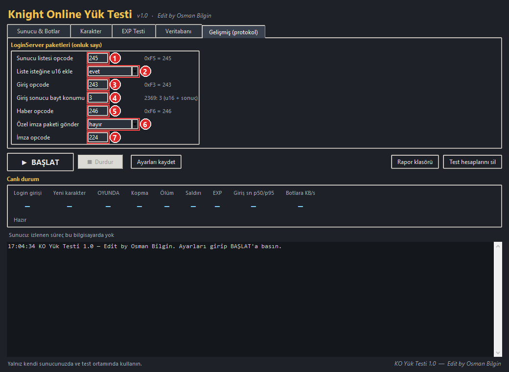Click the "Sunucu: izlenen süreç bu bilgisayarda yok" message
Screen dimensions: 509x372
61,235
